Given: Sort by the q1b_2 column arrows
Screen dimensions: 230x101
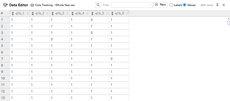Looking at the screenshot, I should click(47, 14).
